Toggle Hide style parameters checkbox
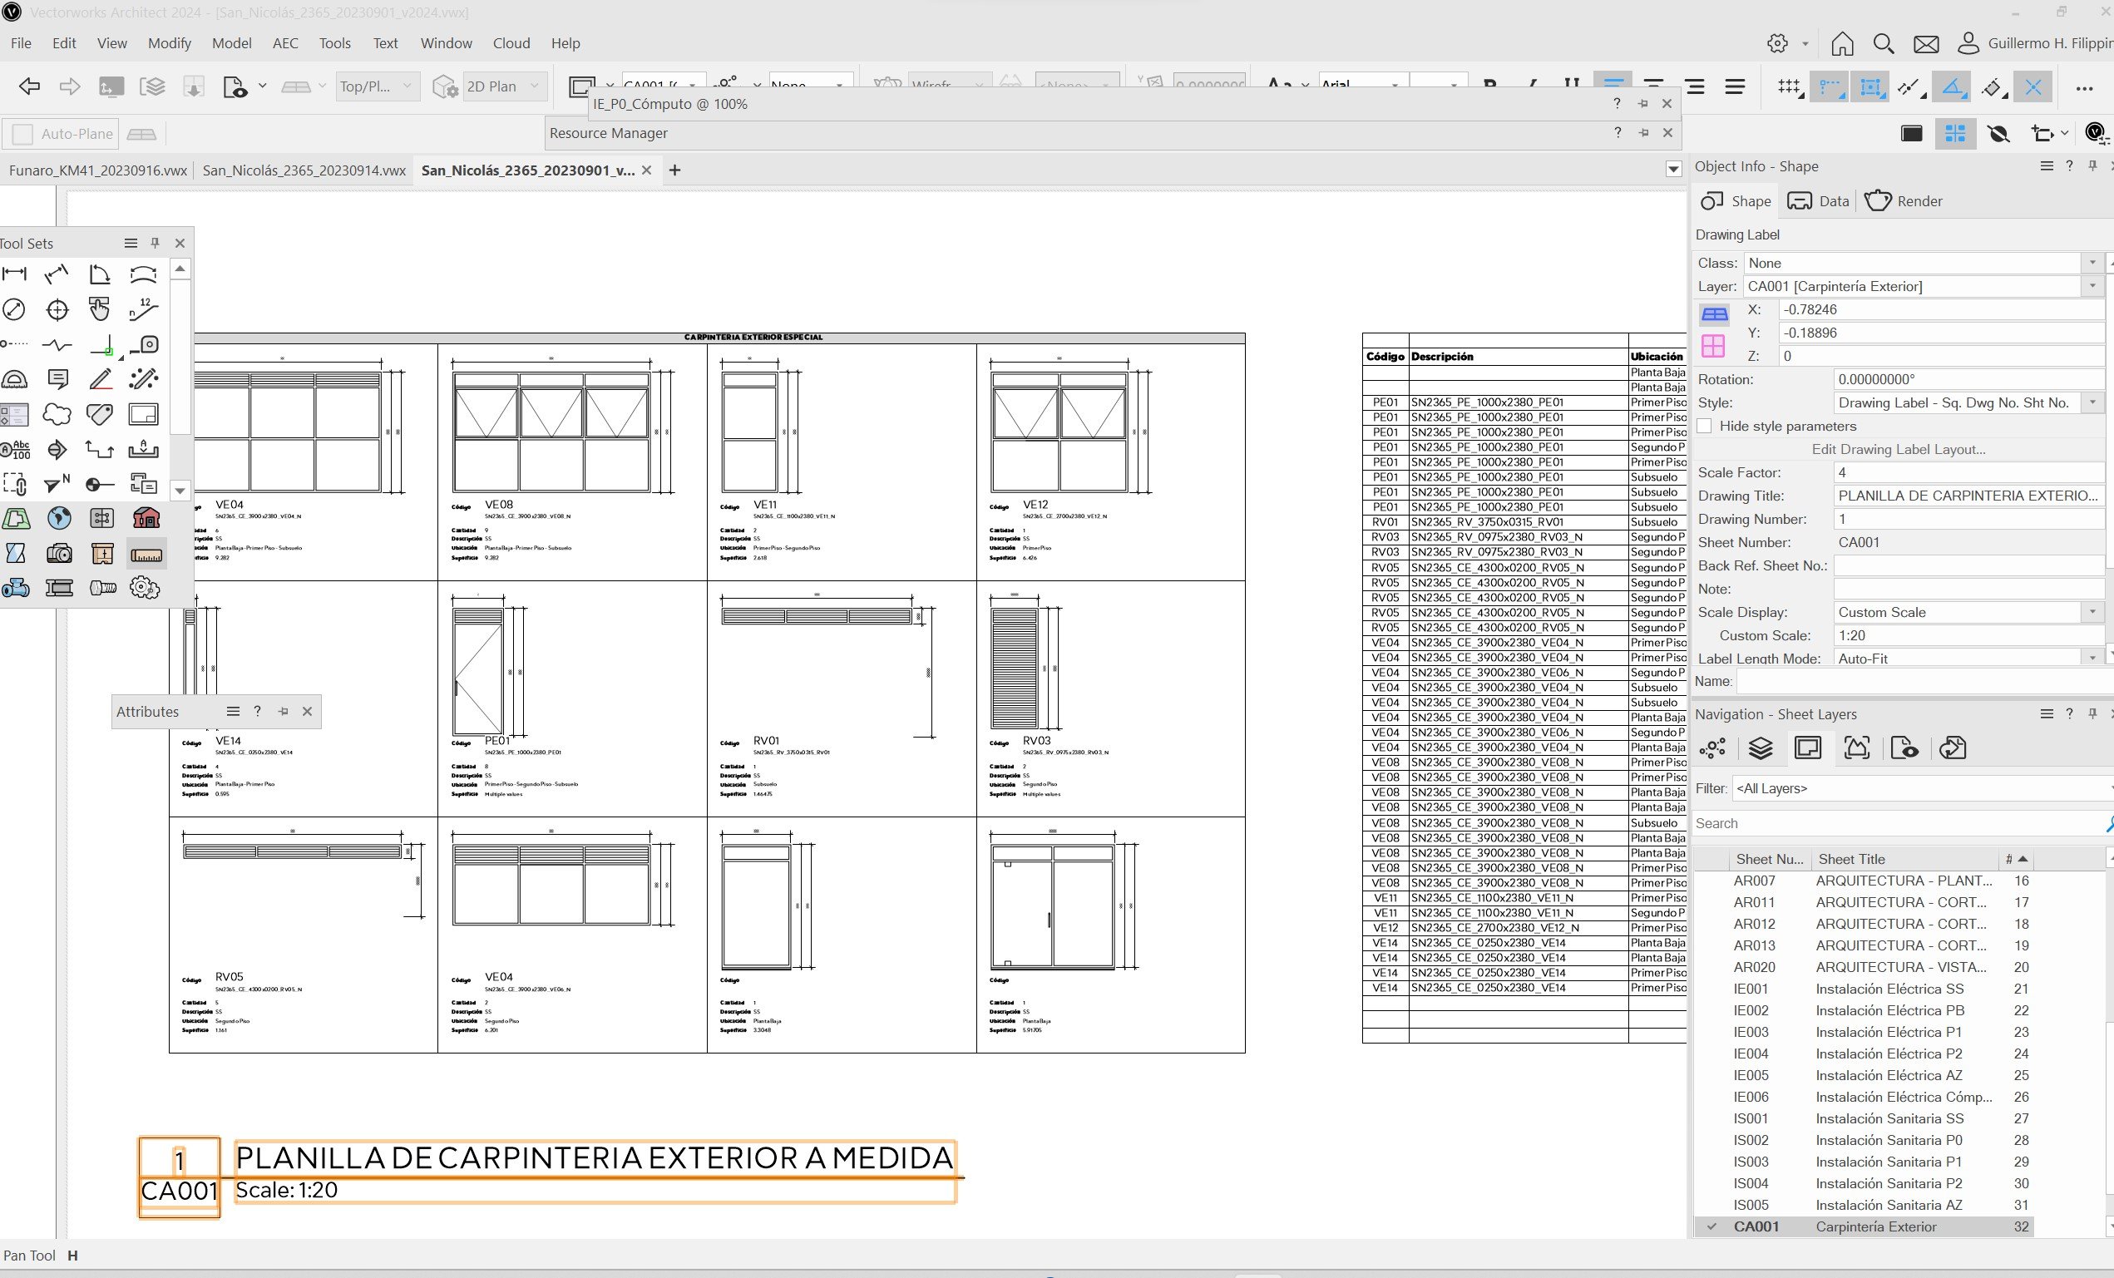 point(1705,425)
